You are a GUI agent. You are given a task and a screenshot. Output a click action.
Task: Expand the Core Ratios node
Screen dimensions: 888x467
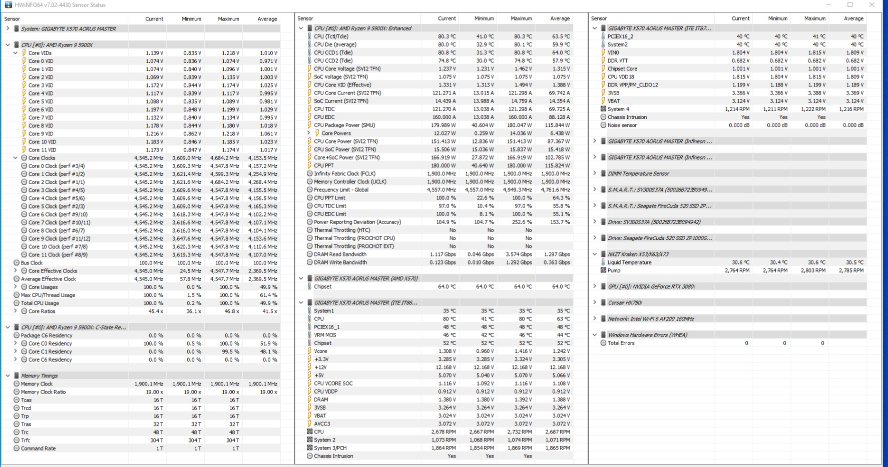click(16, 311)
